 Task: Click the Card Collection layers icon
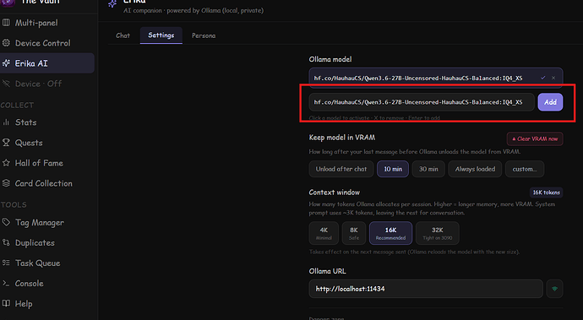(6, 183)
